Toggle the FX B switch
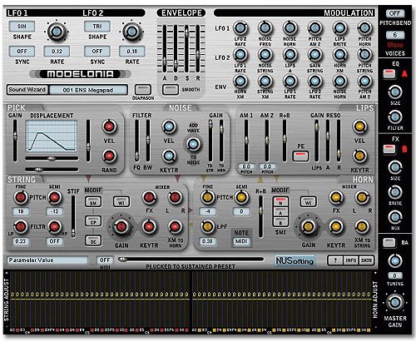This screenshot has width=416, height=342. [389, 149]
